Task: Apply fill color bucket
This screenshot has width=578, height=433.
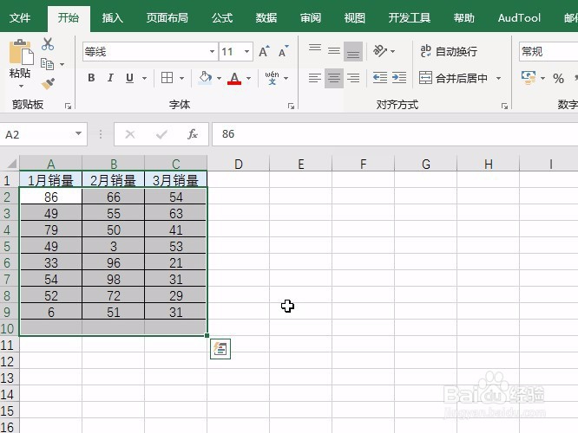Action: click(206, 78)
